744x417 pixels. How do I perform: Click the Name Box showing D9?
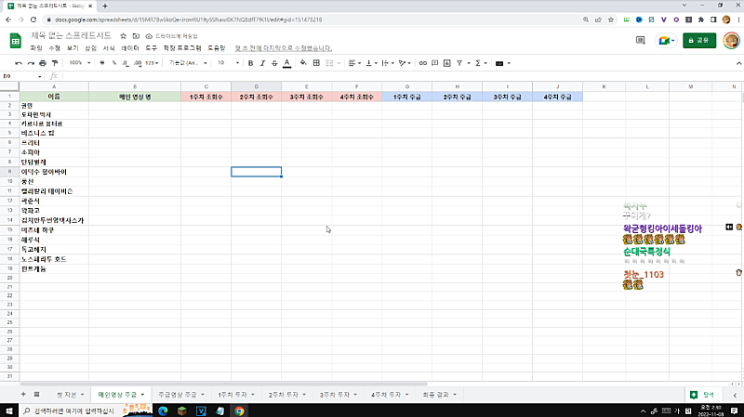coord(21,76)
